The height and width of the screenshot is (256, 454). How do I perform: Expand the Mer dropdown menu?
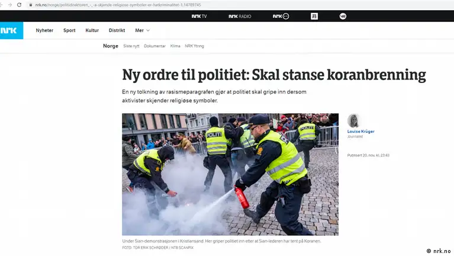[x=142, y=30]
